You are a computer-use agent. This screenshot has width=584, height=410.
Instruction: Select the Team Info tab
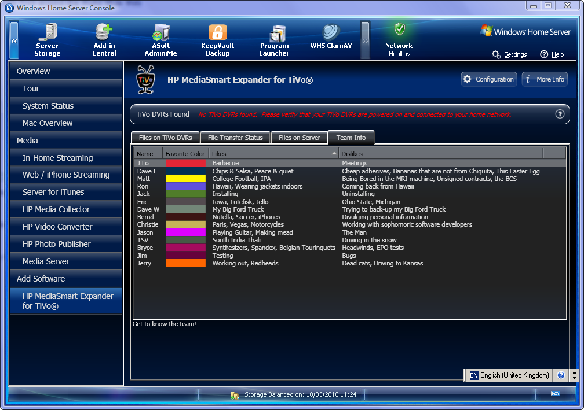coord(351,138)
